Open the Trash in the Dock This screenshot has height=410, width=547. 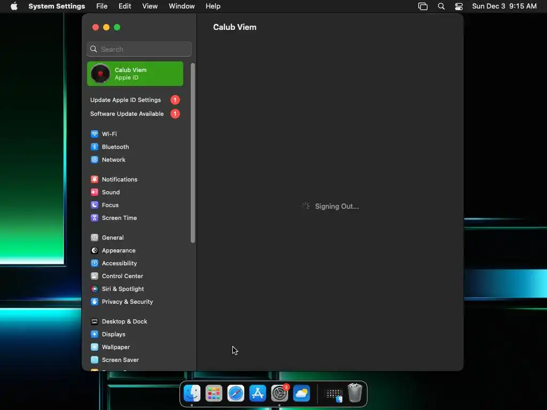355,393
